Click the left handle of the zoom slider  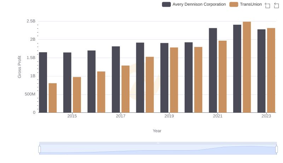pyautogui.click(x=40, y=149)
